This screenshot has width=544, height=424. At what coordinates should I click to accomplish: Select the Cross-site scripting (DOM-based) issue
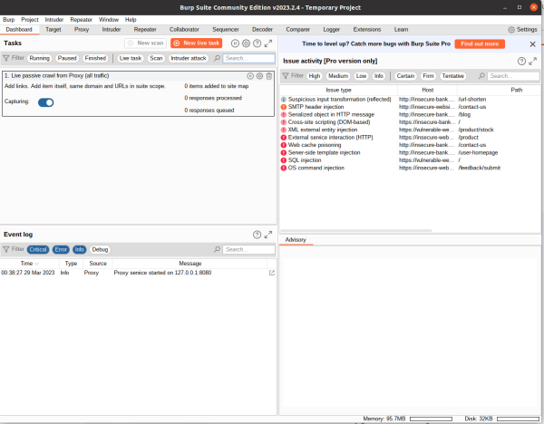[x=410, y=122]
